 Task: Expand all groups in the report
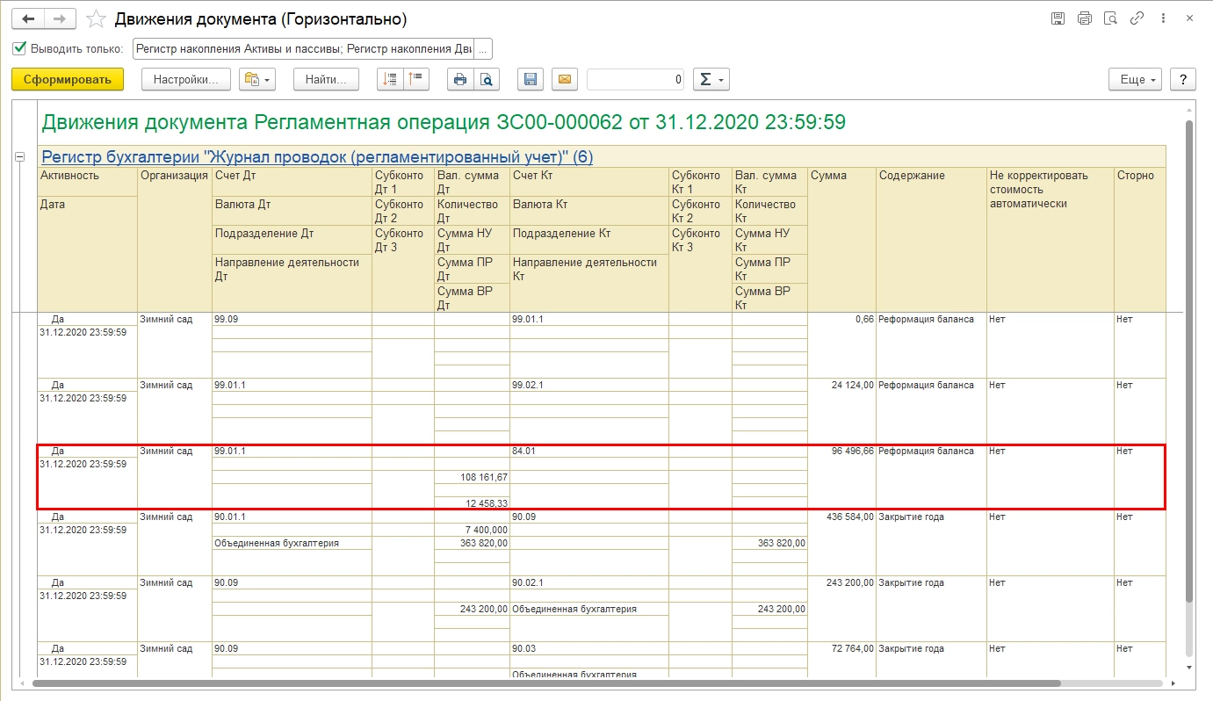click(x=390, y=80)
